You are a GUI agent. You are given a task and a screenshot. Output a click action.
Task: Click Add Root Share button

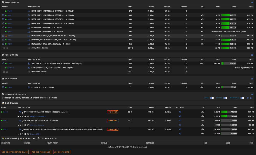[61, 152]
